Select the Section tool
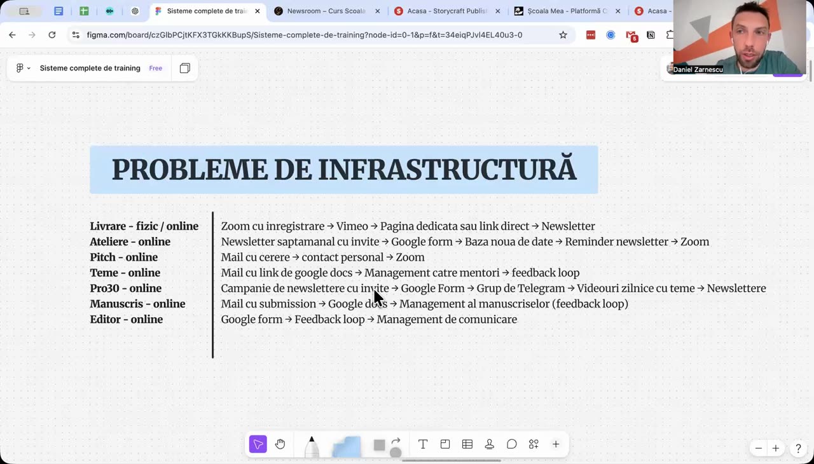This screenshot has height=464, width=814. point(445,444)
